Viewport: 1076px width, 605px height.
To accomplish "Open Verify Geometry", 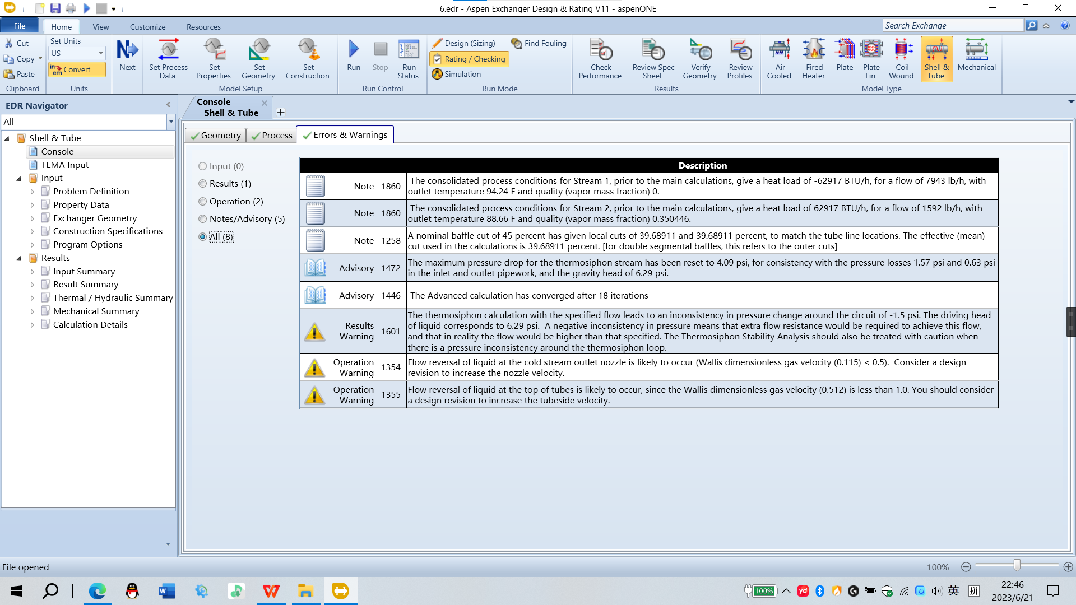I will click(x=700, y=59).
